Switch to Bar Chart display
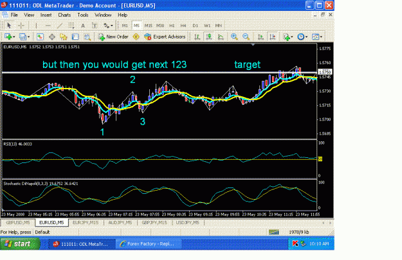This screenshot has width=402, height=260. [x=197, y=37]
